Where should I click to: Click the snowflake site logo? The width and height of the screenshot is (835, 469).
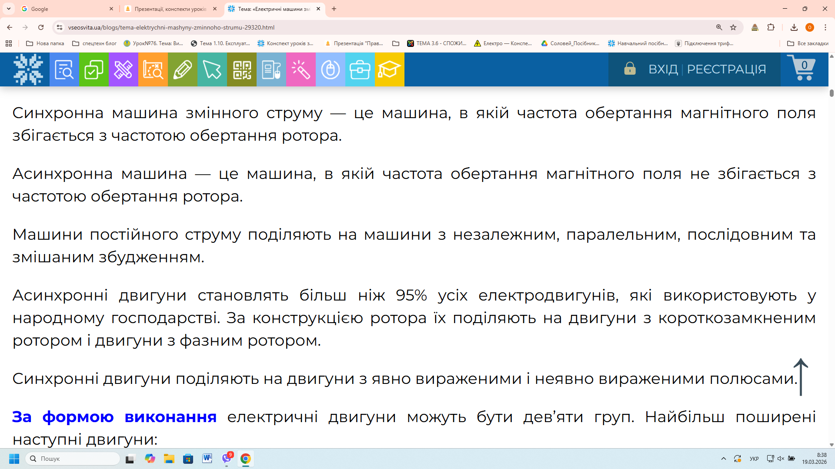coord(28,69)
